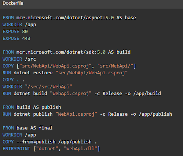Click the WORKDIR /src line
This screenshot has width=183, height=156.
click(19, 59)
